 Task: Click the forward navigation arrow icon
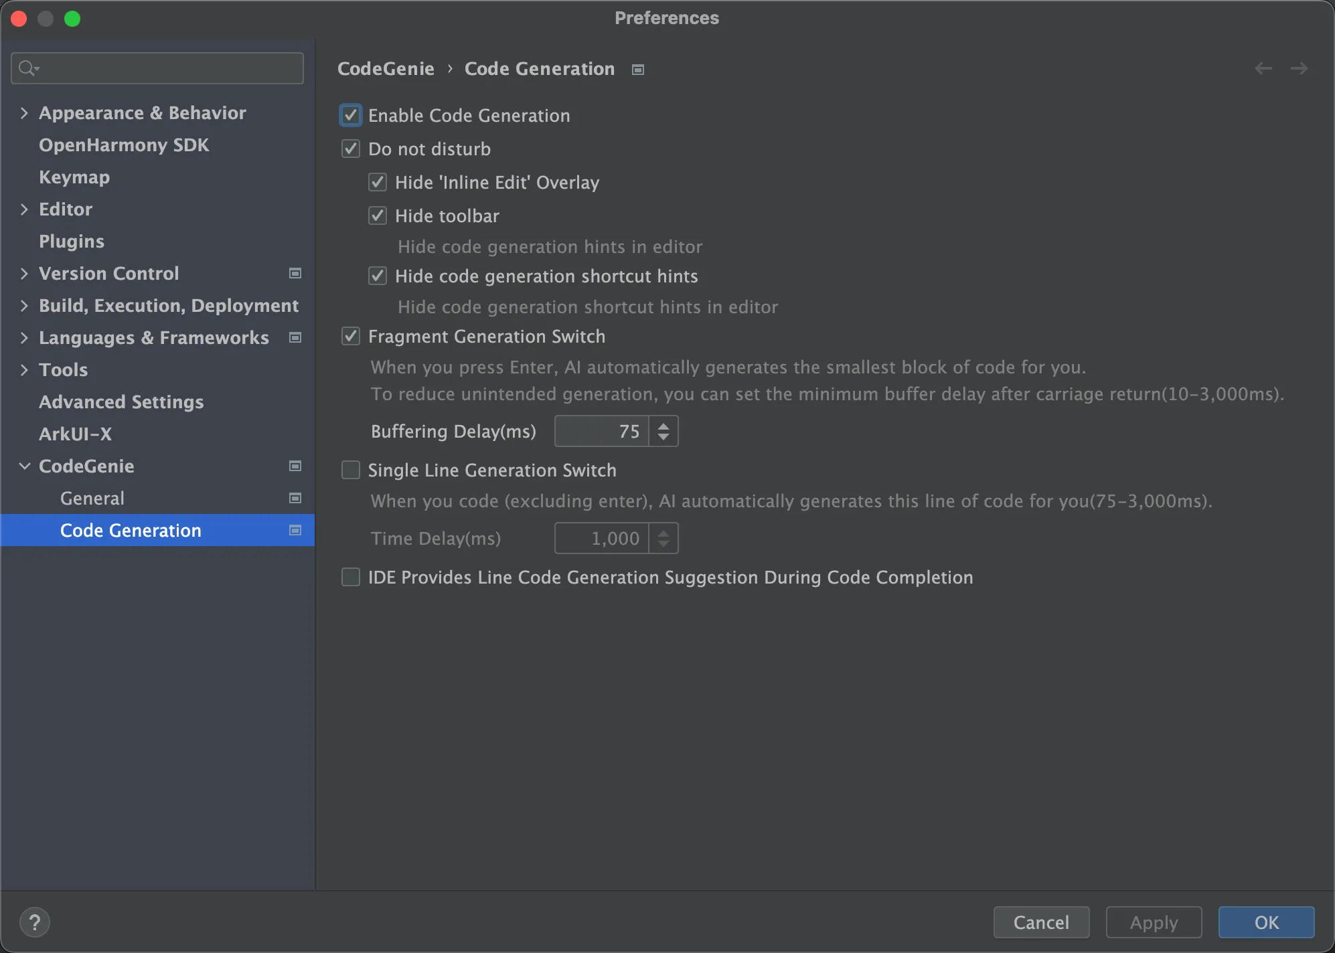tap(1299, 68)
